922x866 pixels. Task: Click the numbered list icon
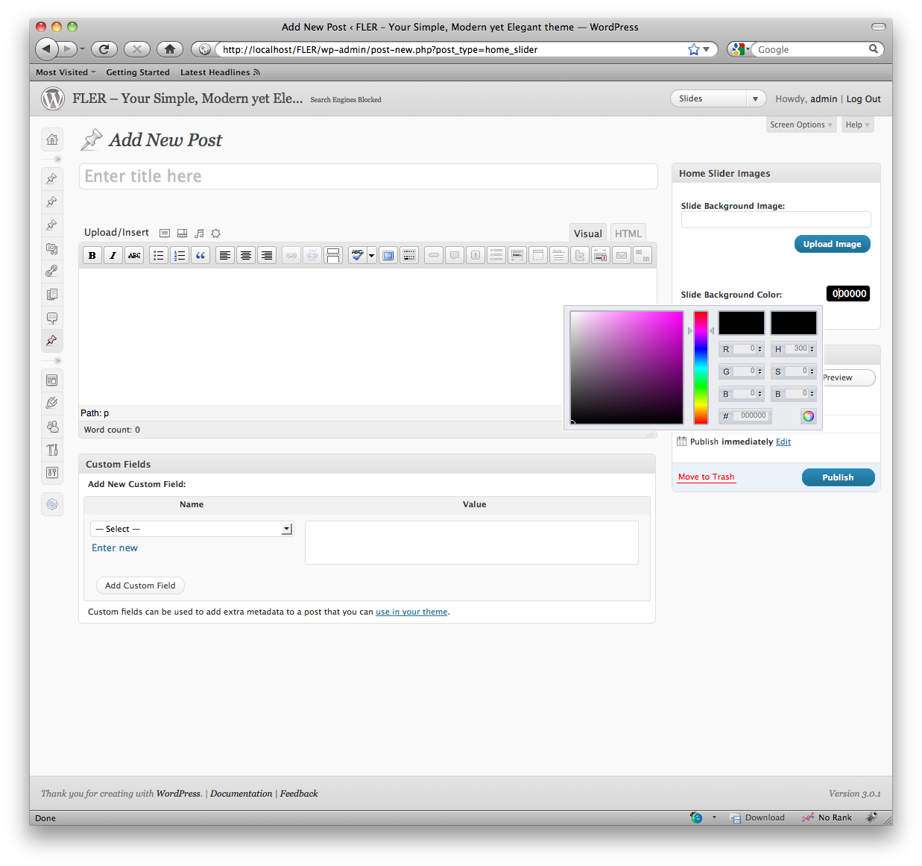(x=180, y=255)
